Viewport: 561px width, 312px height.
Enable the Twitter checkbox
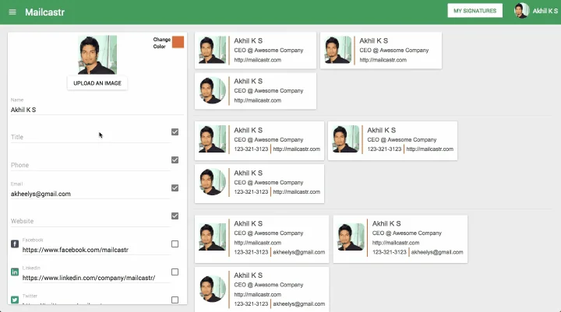tap(175, 300)
